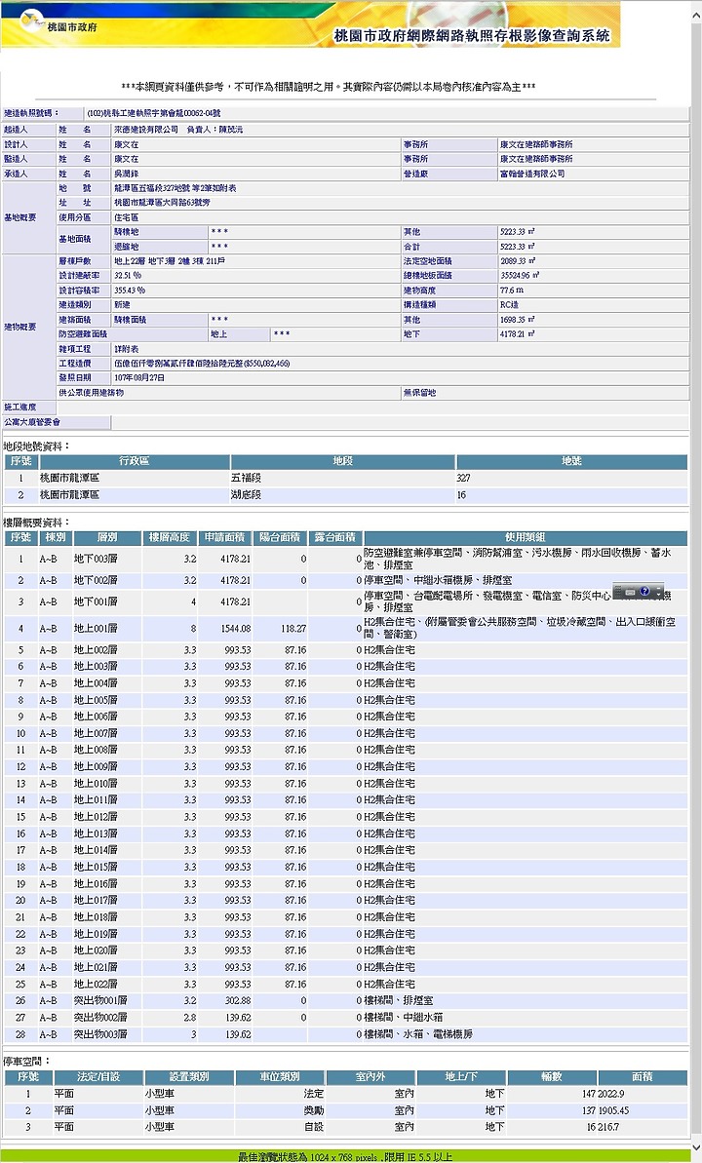Click the 302.88 area value
The width and height of the screenshot is (702, 1163).
pyautogui.click(x=238, y=1000)
